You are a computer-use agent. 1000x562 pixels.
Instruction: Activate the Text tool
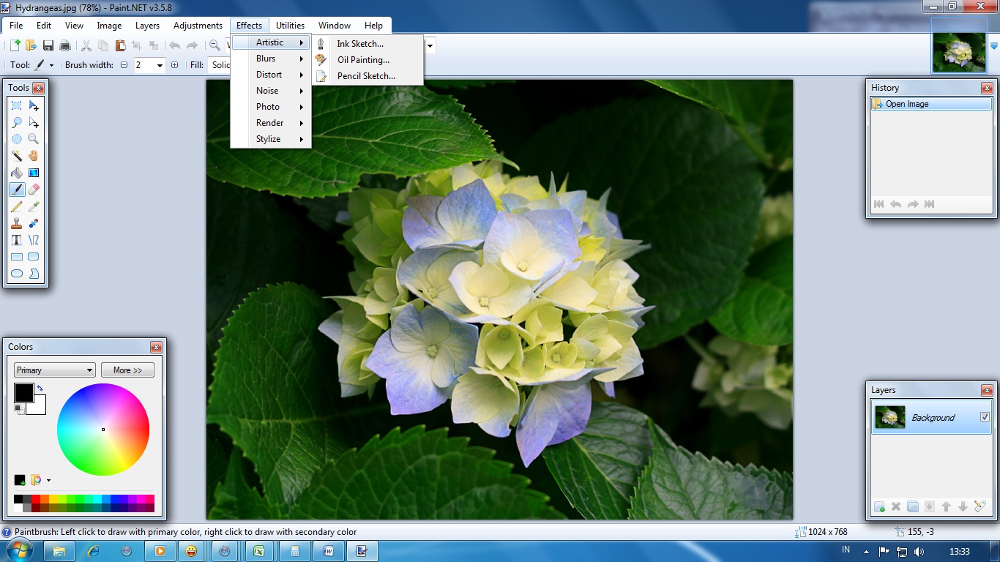coord(16,240)
